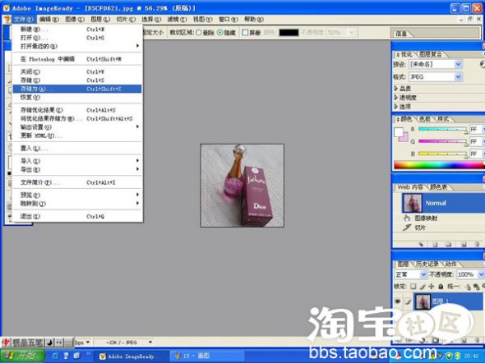485x363 pixels.
Task: Switch to 13 - 画图 (Paint) taskbar button
Action: tap(206, 356)
